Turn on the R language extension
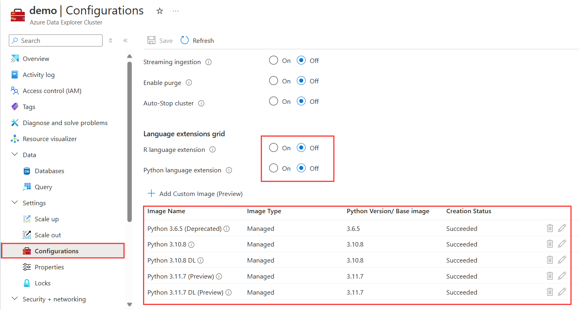 click(274, 147)
